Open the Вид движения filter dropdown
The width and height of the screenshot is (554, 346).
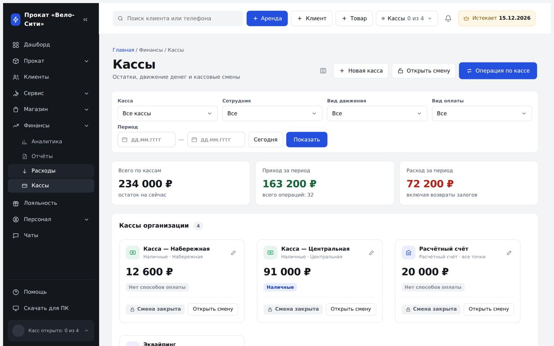(377, 113)
